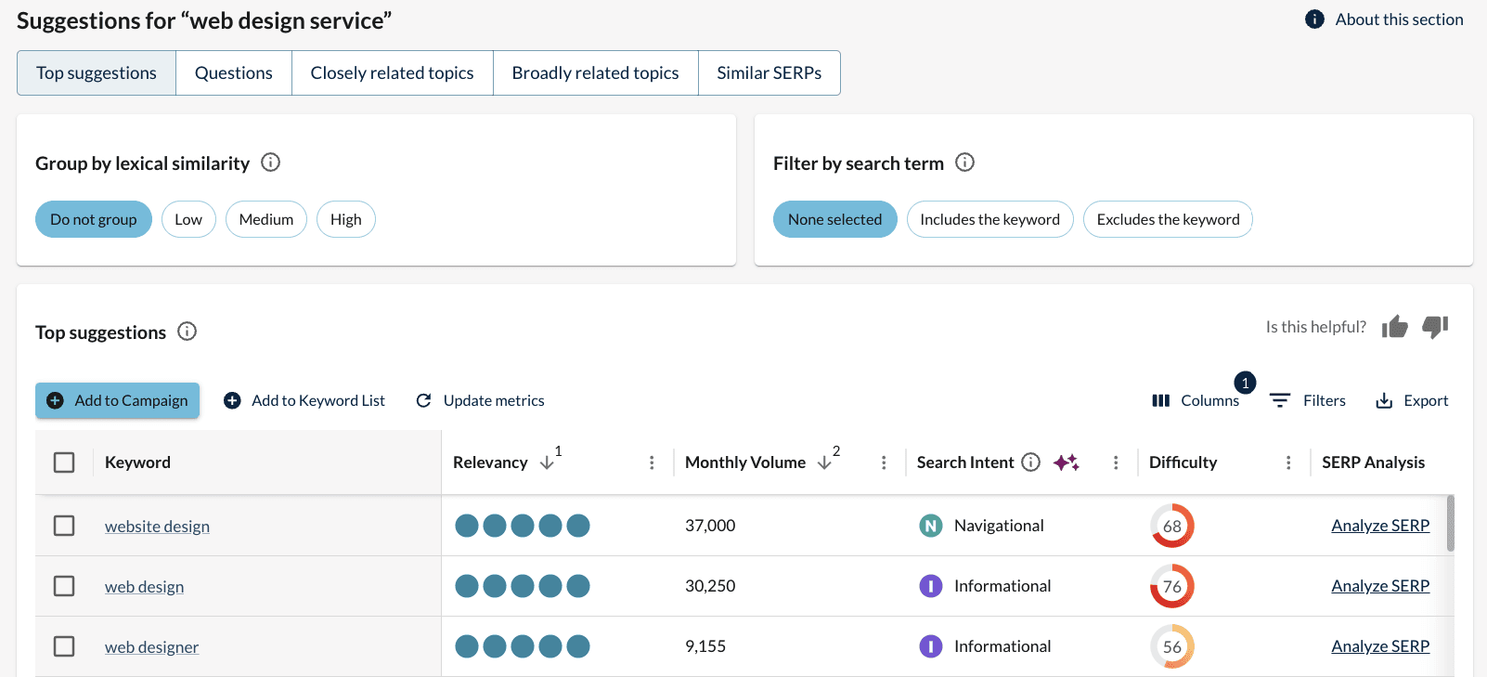Switch to the Questions tab
This screenshot has height=677, width=1487.
(x=234, y=72)
